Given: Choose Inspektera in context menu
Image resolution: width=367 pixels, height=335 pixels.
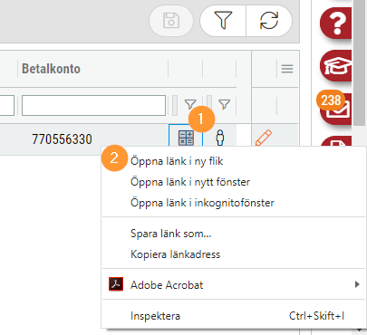Looking at the screenshot, I should click(233, 316).
